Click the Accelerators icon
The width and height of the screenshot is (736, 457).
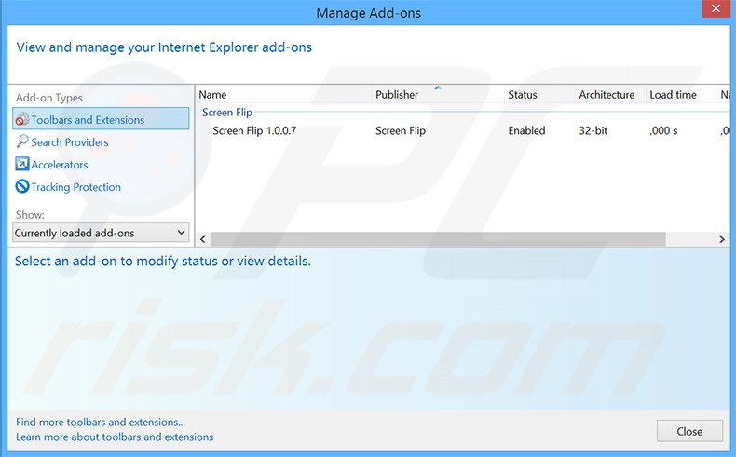(22, 165)
